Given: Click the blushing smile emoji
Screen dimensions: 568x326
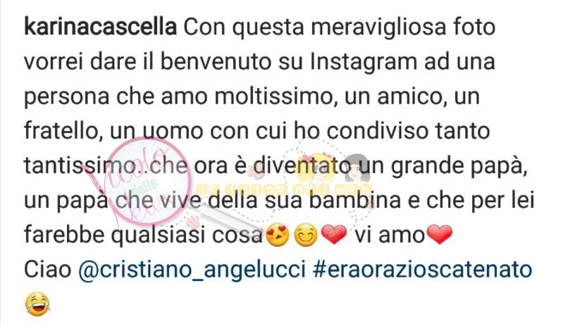Looking at the screenshot, I should coord(306,235).
